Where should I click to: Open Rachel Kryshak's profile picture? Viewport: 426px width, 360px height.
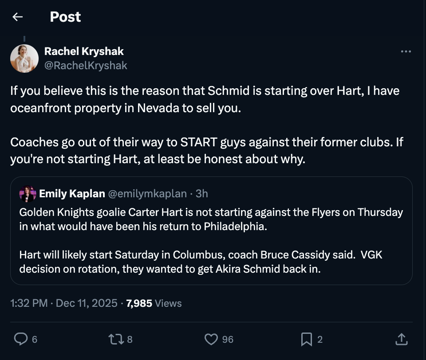coord(24,59)
